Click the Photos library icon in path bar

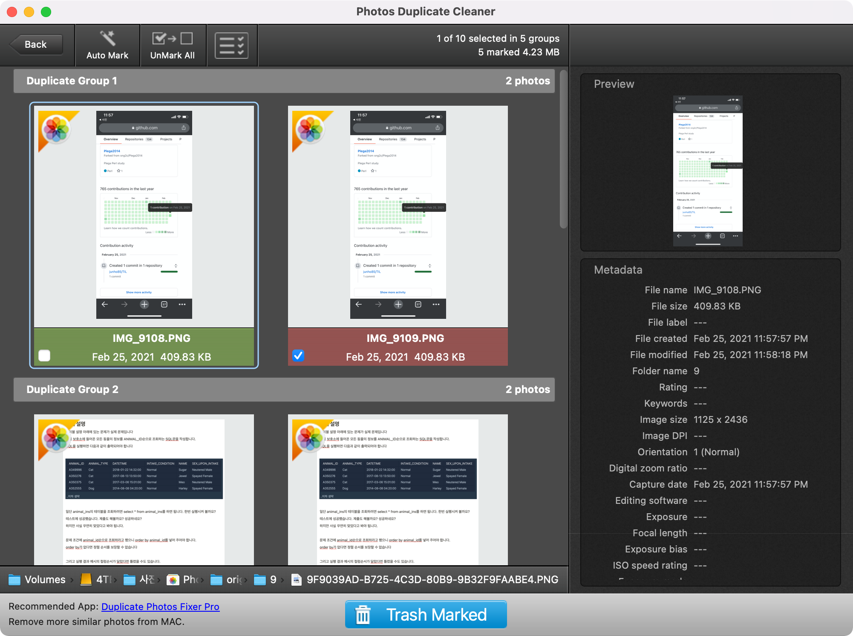[173, 580]
